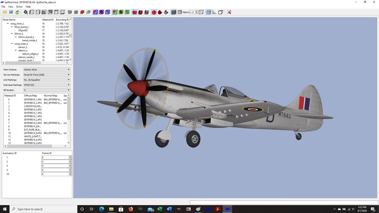Open the Service Markings dropdown
This screenshot has height=213, width=379.
point(47,75)
